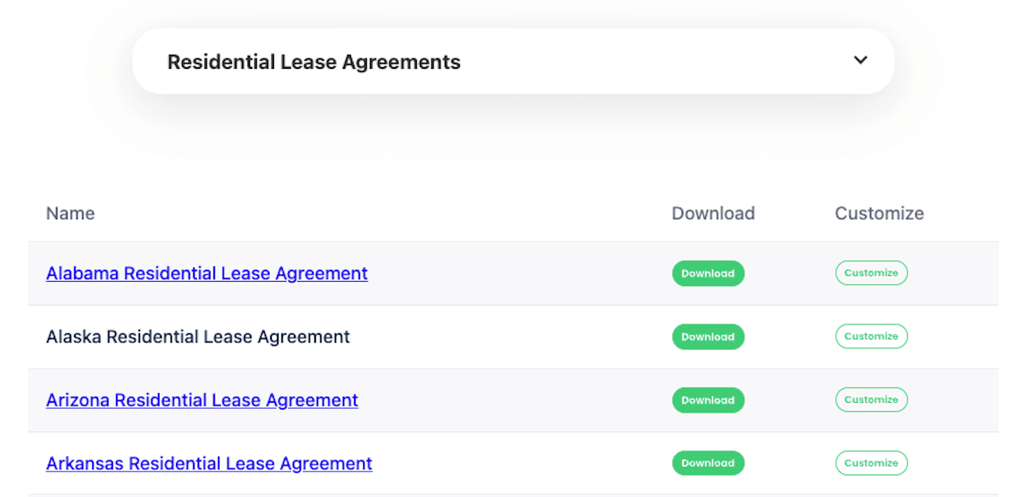Viewport: 1018px width, 497px height.
Task: Click the Name column header
Action: point(70,214)
